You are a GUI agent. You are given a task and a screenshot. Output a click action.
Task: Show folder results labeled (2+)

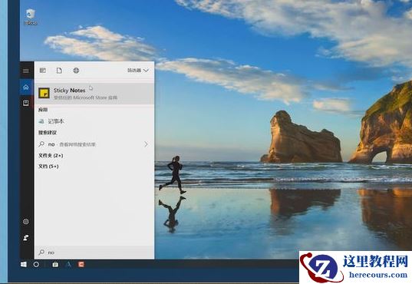(x=51, y=155)
